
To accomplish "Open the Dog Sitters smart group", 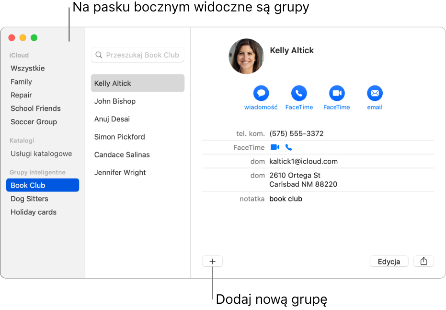I will [x=29, y=199].
